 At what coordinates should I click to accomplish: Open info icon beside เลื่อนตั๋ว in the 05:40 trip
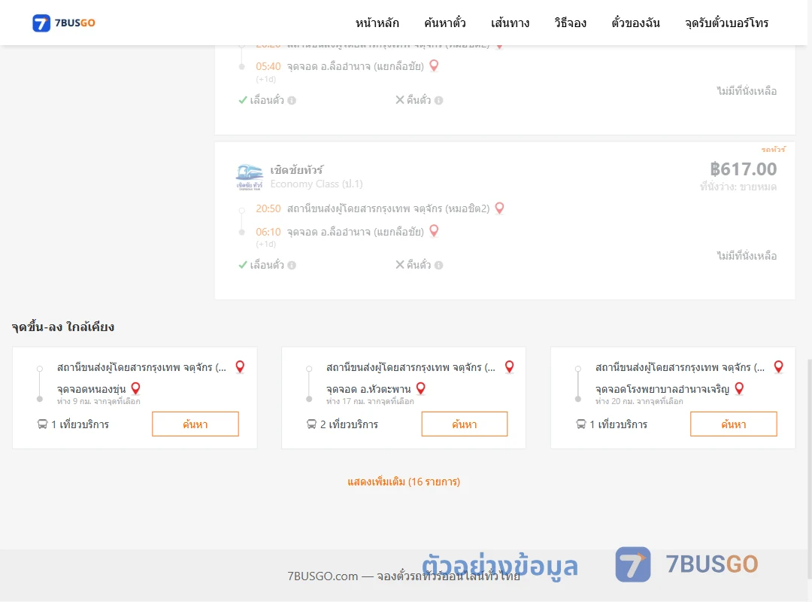292,101
